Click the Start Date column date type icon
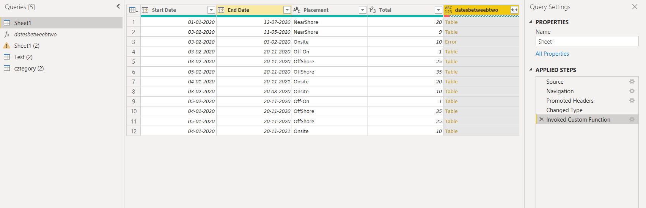646x208 pixels. tap(145, 10)
